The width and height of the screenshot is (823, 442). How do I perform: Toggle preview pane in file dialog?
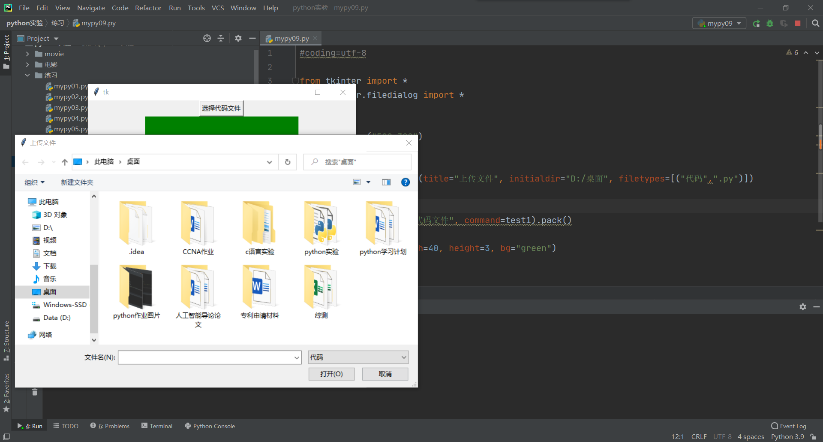386,182
